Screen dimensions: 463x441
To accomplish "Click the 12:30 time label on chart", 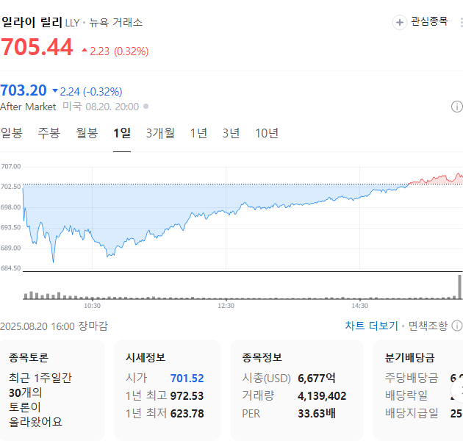I will (x=226, y=306).
